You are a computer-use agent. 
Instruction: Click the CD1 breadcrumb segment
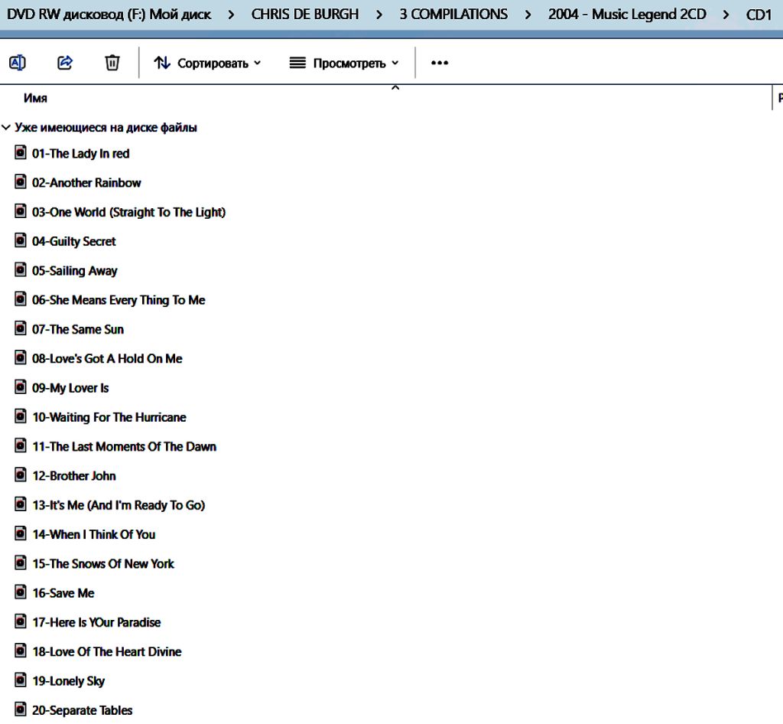(x=759, y=15)
